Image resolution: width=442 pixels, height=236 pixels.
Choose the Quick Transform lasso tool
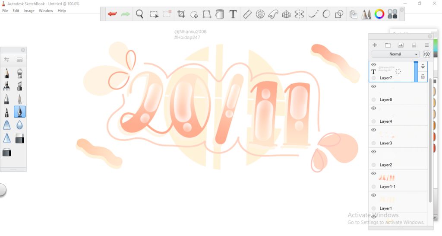tap(194, 14)
